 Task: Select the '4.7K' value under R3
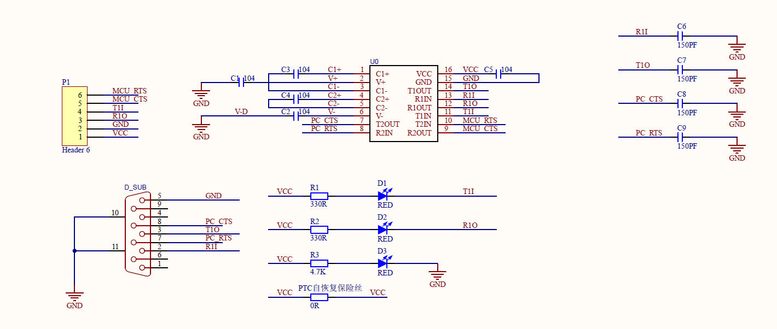[x=318, y=272]
